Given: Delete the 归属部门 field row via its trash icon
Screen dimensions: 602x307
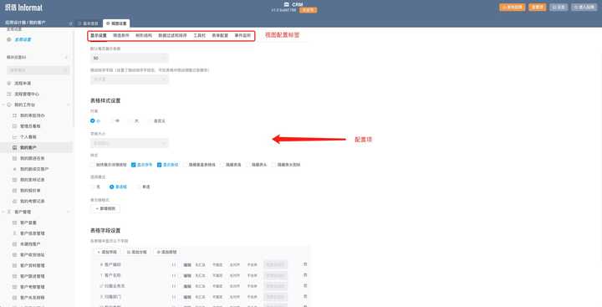Looking at the screenshot, I should click(x=305, y=297).
